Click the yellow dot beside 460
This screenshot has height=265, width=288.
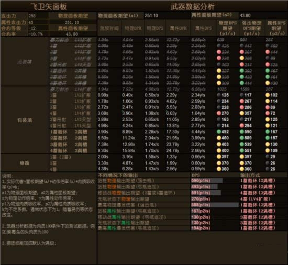[x=218, y=138]
